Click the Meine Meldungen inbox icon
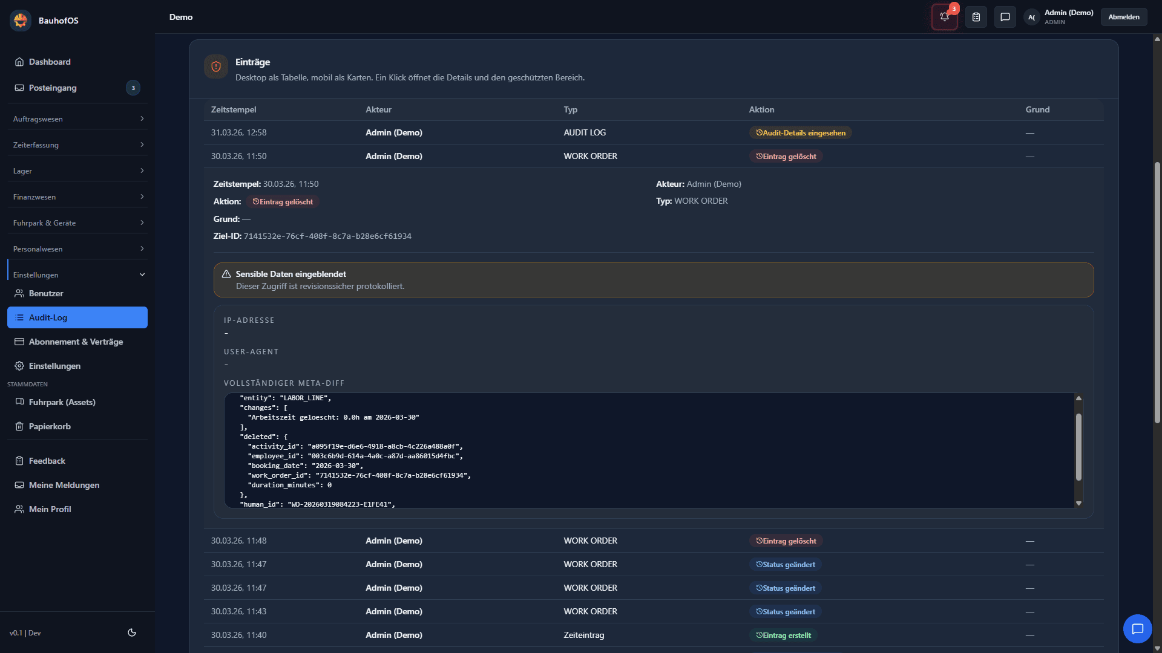The height and width of the screenshot is (653, 1162). click(19, 485)
